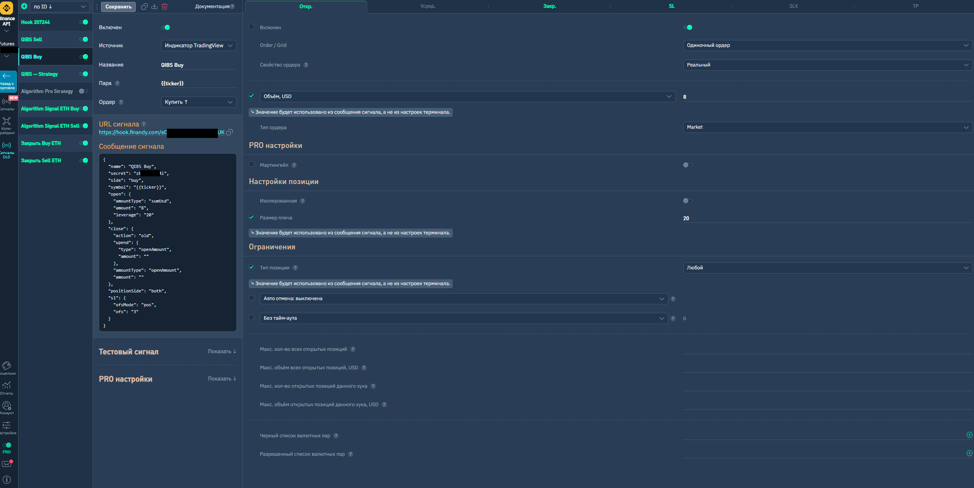Open the Binance exchange logo icon
The height and width of the screenshot is (488, 974).
coord(7,8)
